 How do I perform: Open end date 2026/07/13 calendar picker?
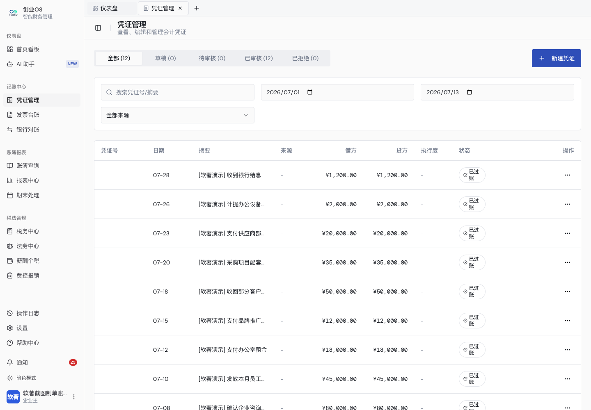coord(470,92)
